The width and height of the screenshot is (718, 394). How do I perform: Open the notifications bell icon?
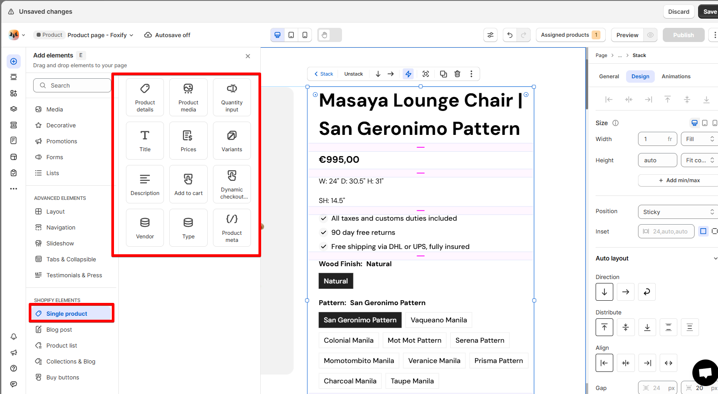pos(14,337)
